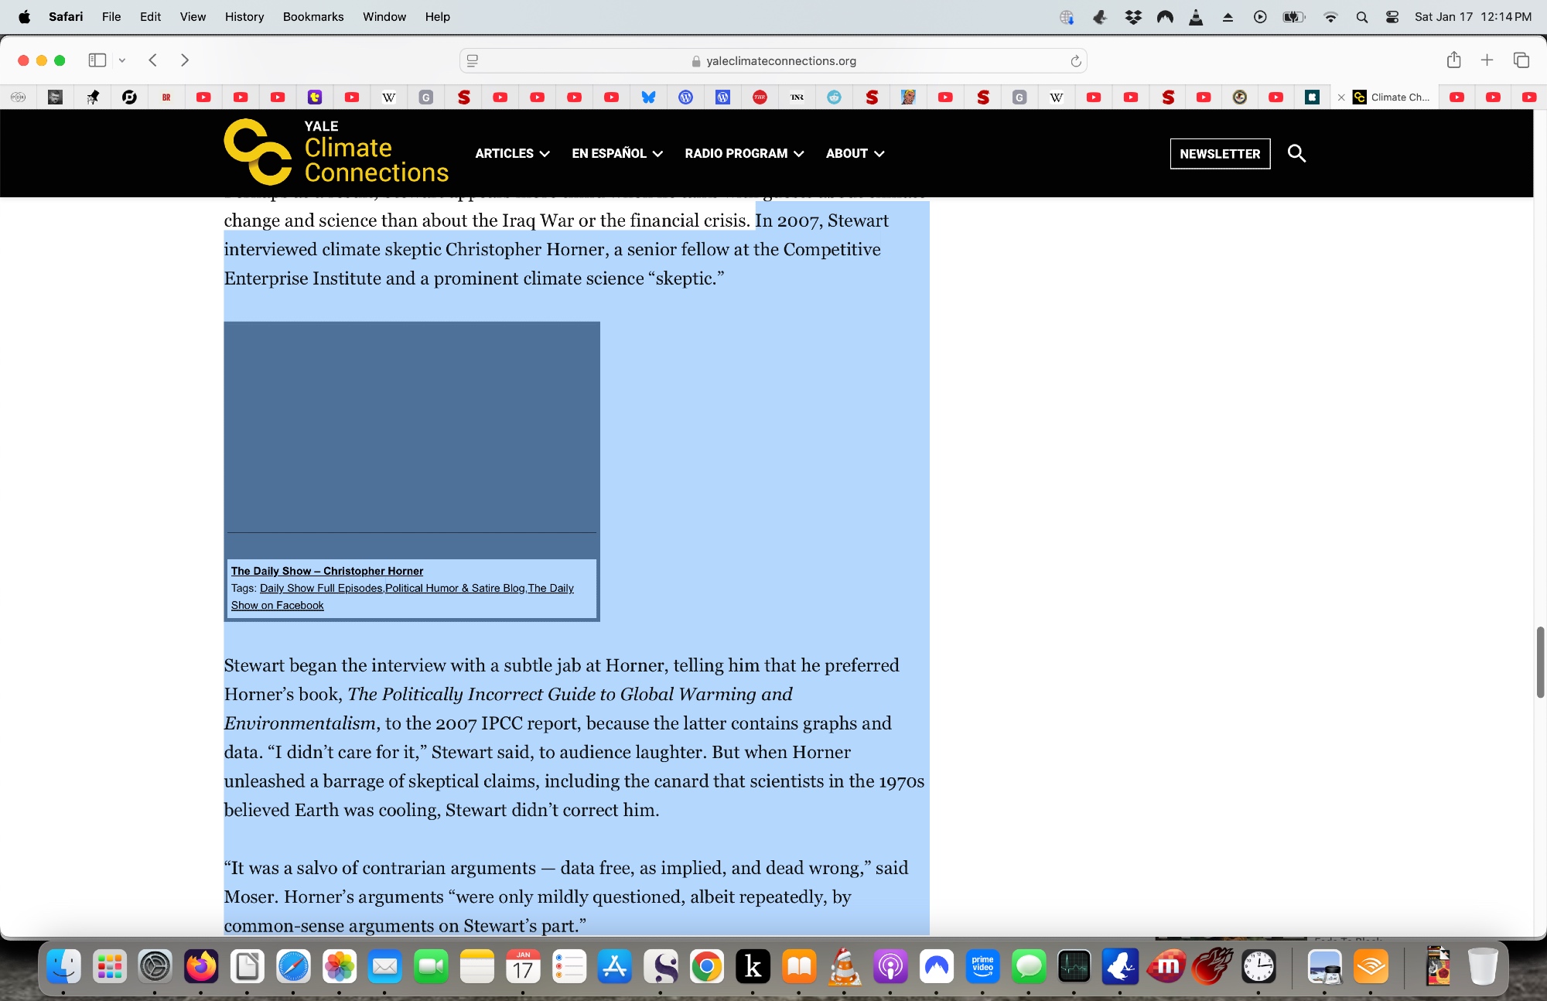
Task: Click the page vertical scrollbar thumb
Action: pyautogui.click(x=1540, y=661)
